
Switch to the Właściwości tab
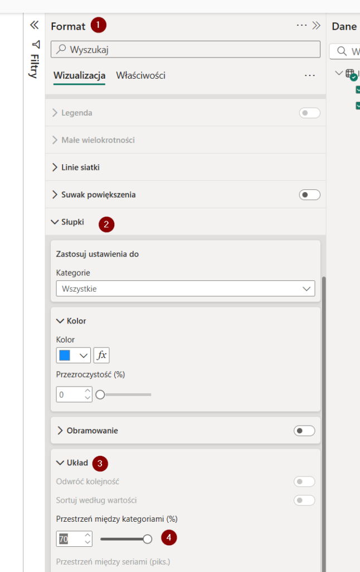140,75
